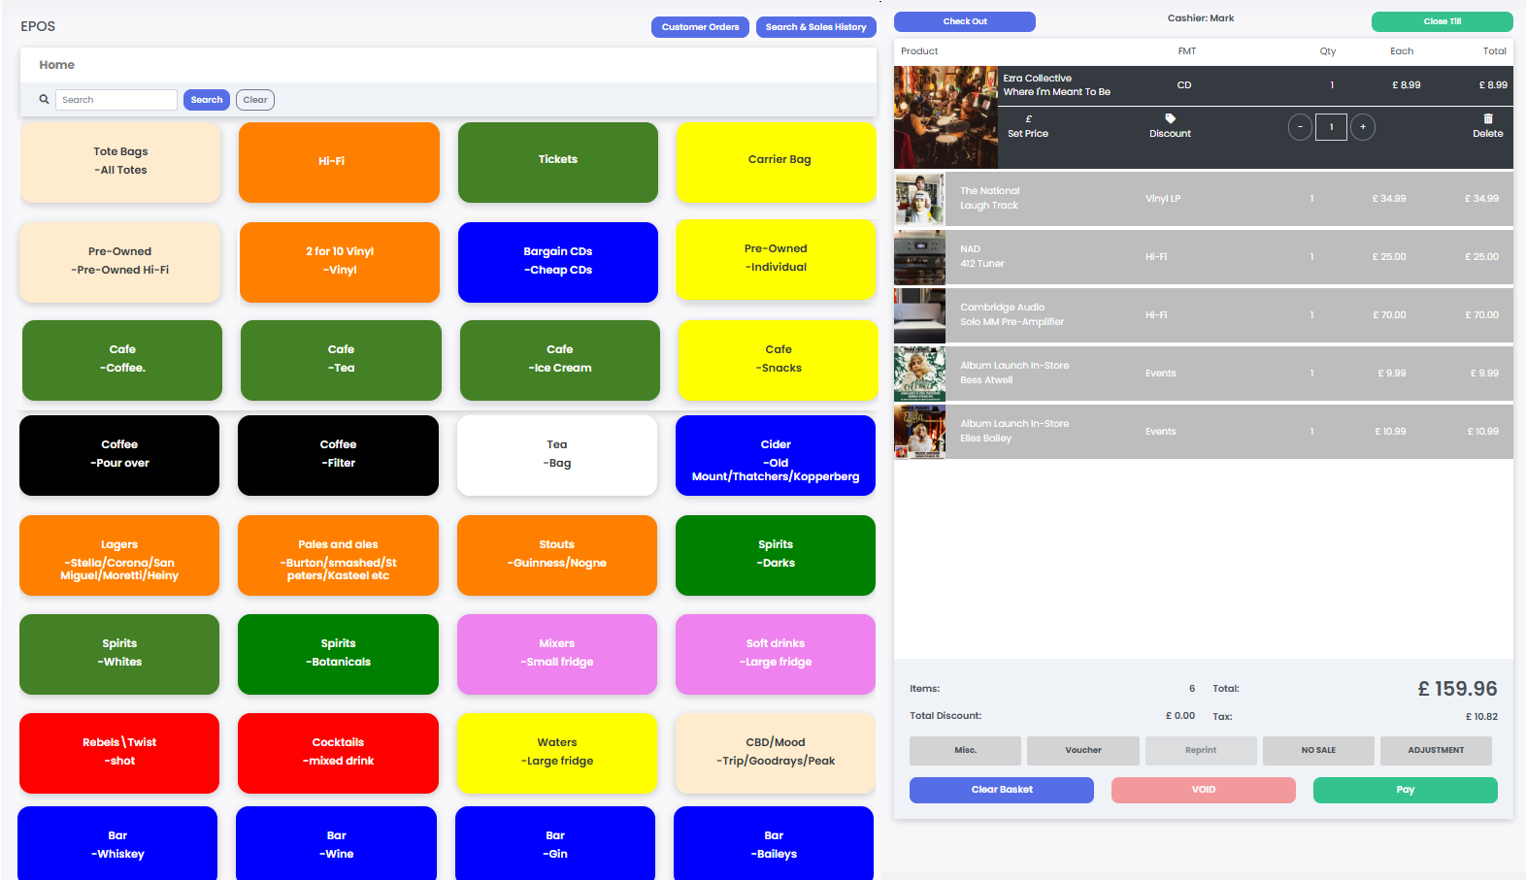
Task: Choose the orange Hi-Fi category tile
Action: (339, 162)
